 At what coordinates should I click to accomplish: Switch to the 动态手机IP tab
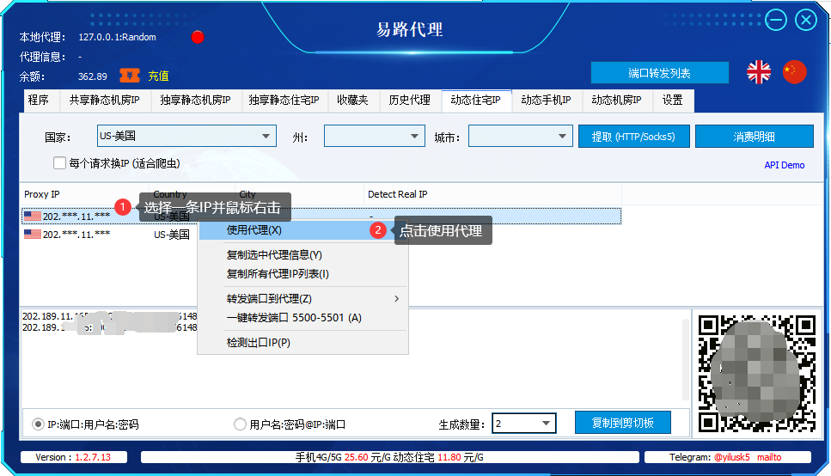tap(546, 101)
